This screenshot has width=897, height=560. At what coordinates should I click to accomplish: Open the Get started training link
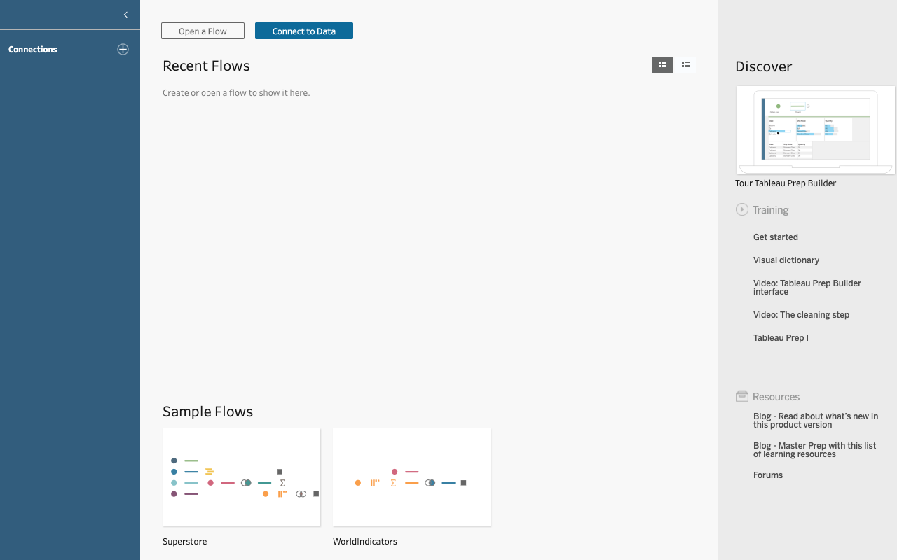pyautogui.click(x=776, y=237)
